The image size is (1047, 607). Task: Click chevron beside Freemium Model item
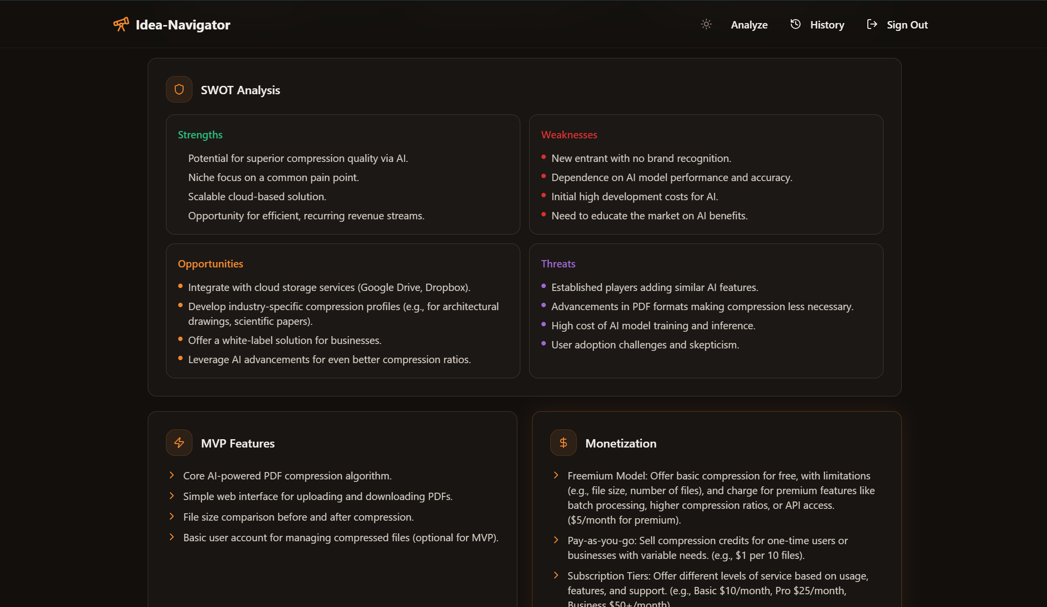point(556,475)
